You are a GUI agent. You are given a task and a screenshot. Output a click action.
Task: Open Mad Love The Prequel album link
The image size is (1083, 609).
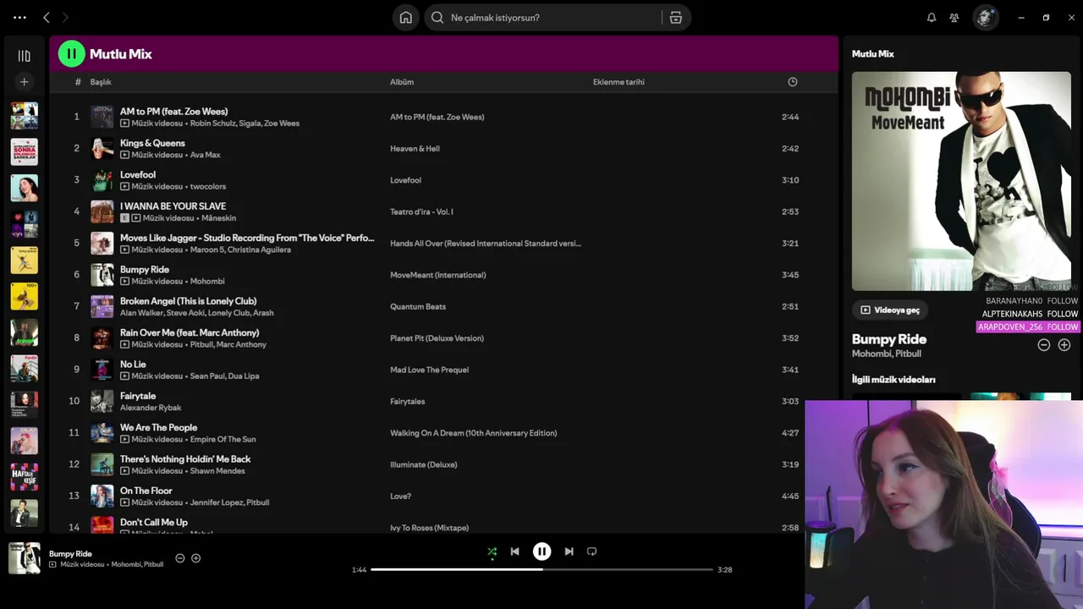[x=429, y=370]
